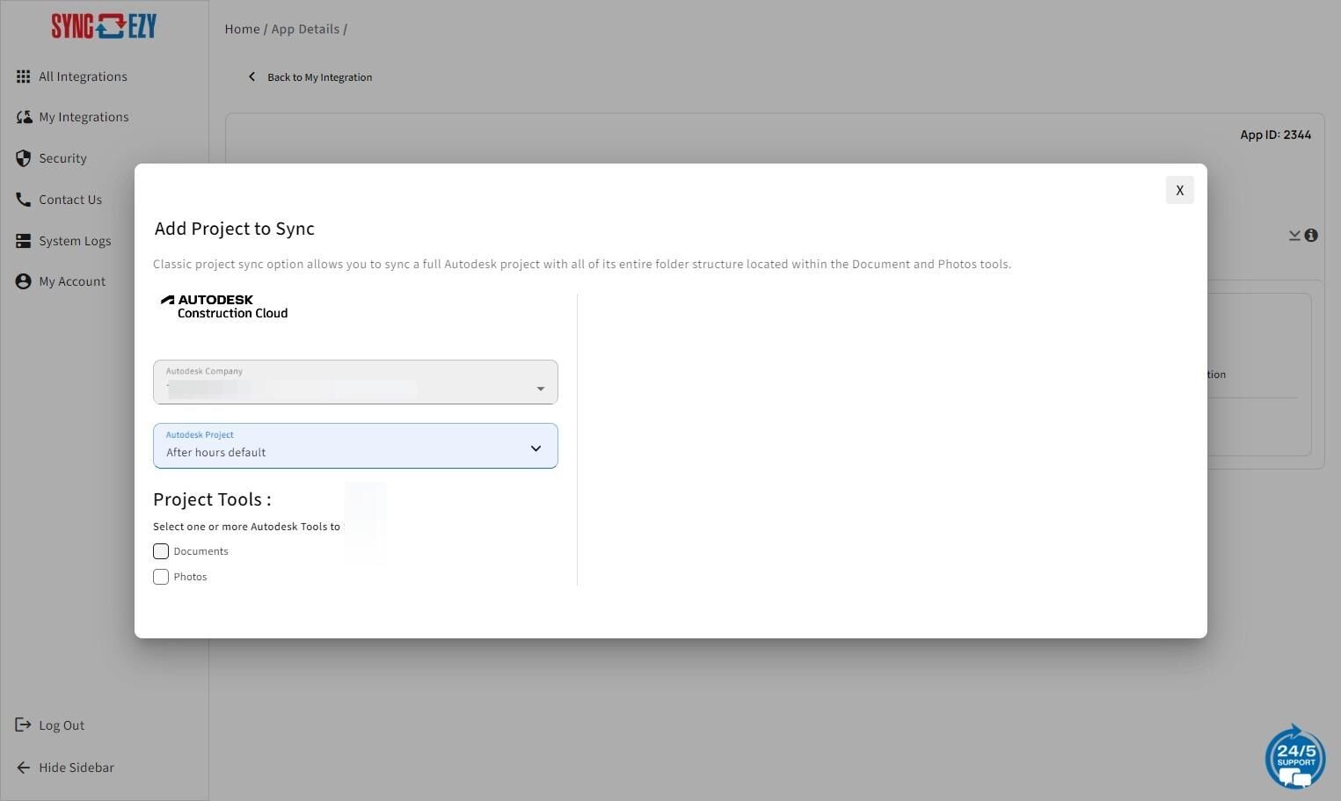Image resolution: width=1341 pixels, height=801 pixels.
Task: Expand Autodesk Company caret arrow
Action: 541,389
